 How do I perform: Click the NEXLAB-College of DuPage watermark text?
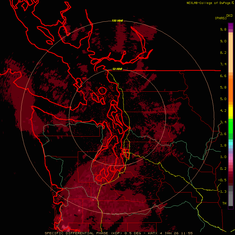pyautogui.click(x=208, y=3)
